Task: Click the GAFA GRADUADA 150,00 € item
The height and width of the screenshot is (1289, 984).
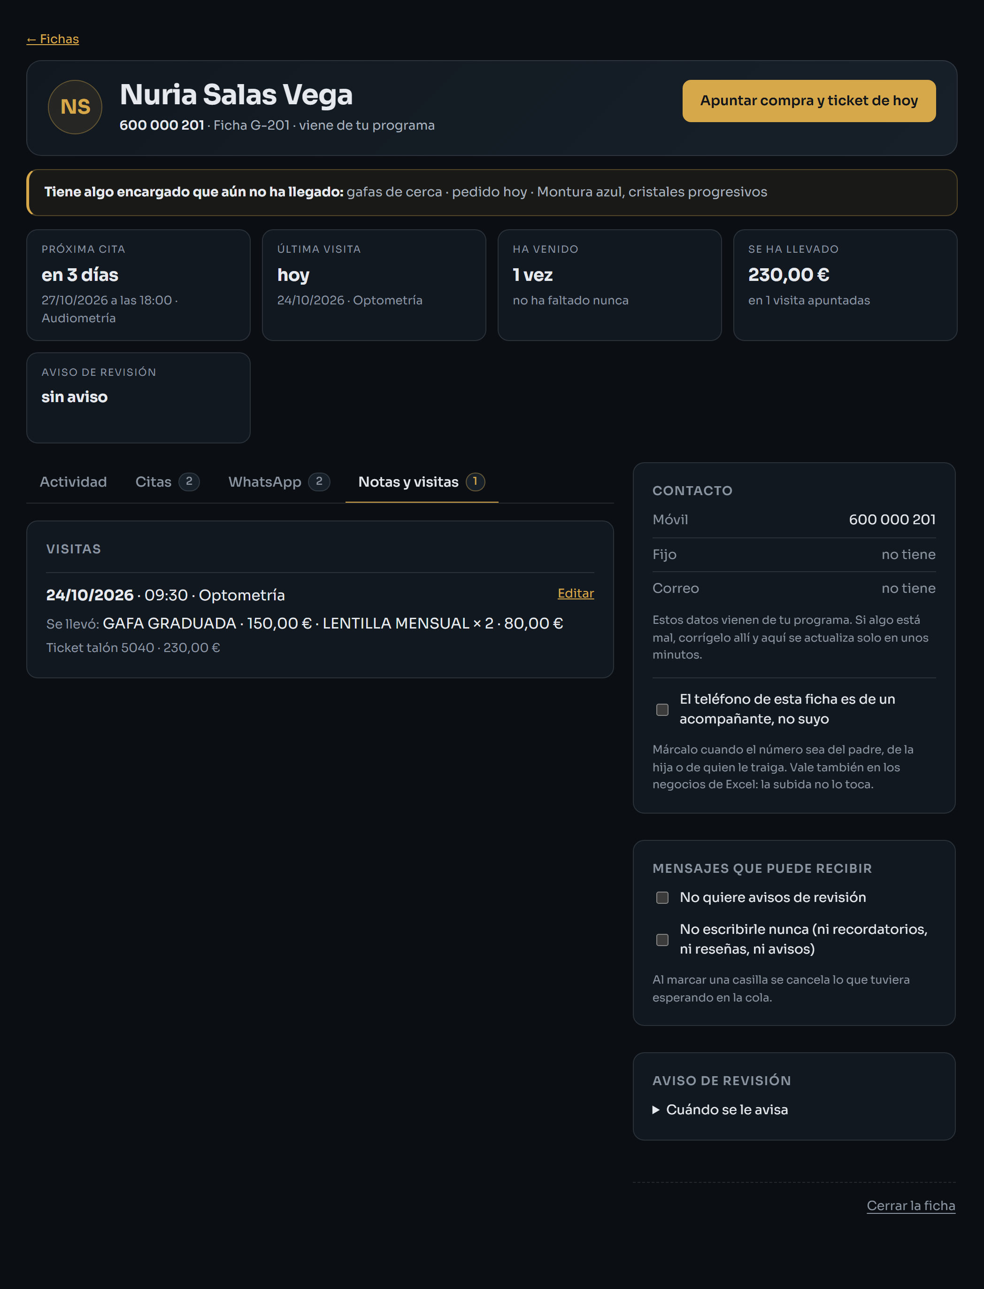Action: [x=207, y=623]
